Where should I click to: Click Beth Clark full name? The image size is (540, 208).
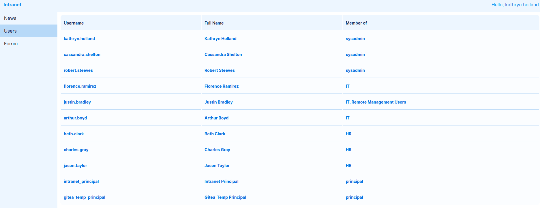pos(215,134)
